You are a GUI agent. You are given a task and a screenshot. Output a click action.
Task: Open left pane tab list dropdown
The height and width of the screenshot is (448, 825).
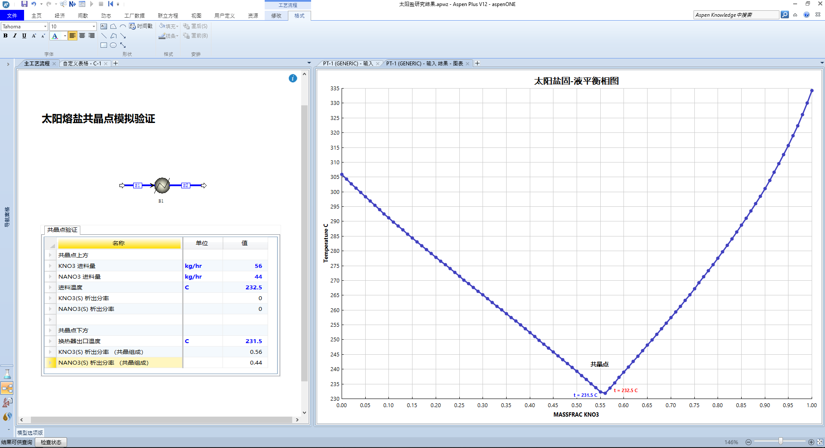(309, 63)
